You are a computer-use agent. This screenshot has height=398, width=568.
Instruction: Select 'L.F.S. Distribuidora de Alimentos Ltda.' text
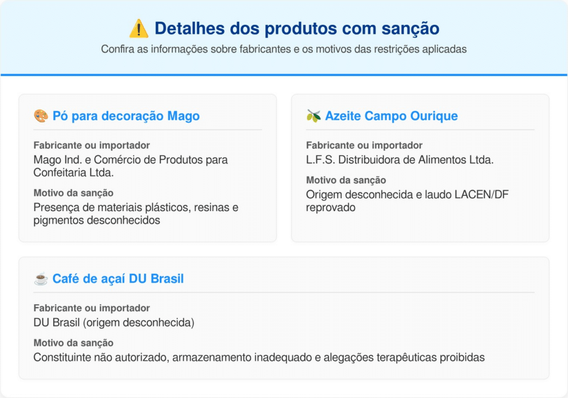pos(400,160)
